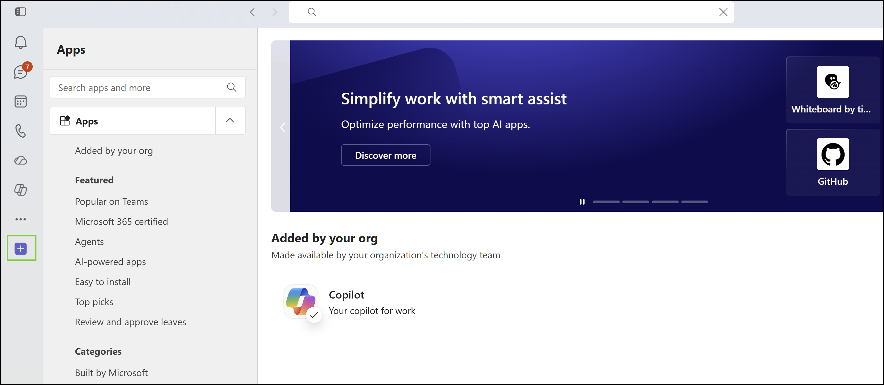Clear the top search bar with the X

(x=723, y=12)
